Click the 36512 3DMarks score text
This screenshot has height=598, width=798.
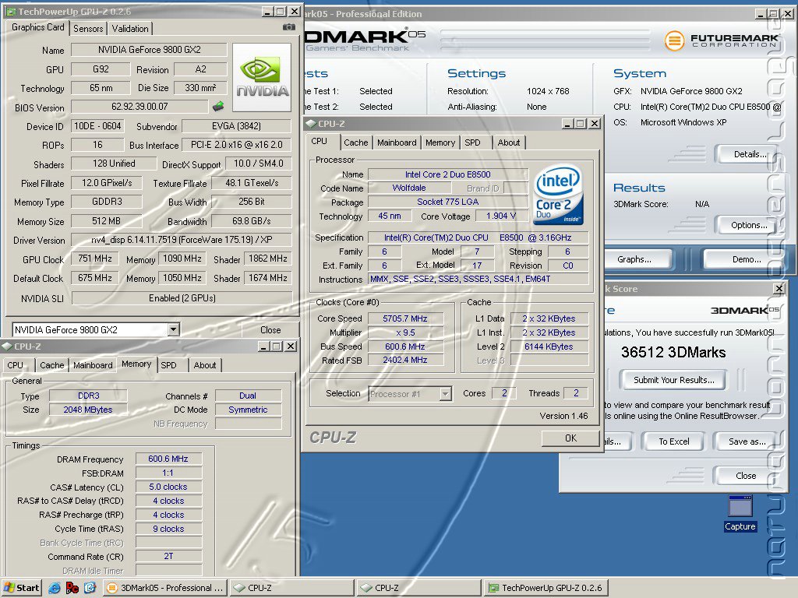pyautogui.click(x=673, y=352)
